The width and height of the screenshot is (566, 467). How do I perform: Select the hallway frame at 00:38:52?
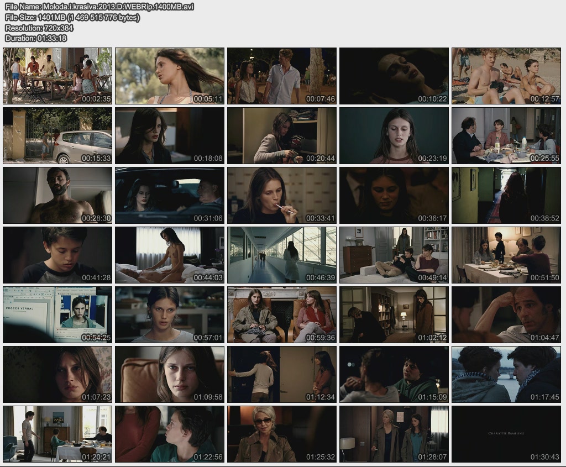(x=506, y=195)
